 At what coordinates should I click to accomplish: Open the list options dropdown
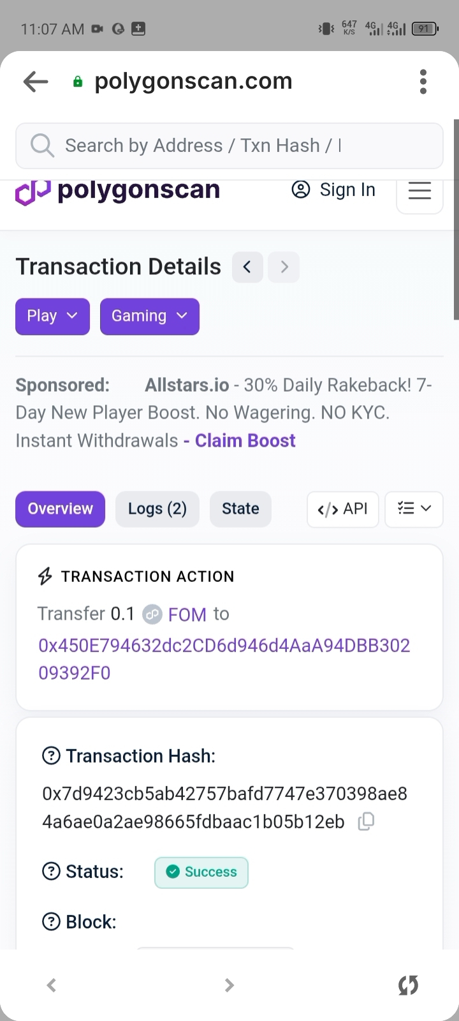[x=414, y=509]
